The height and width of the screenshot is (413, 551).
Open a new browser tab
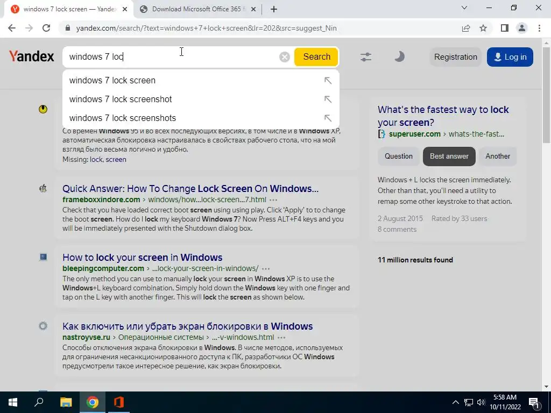point(274,9)
